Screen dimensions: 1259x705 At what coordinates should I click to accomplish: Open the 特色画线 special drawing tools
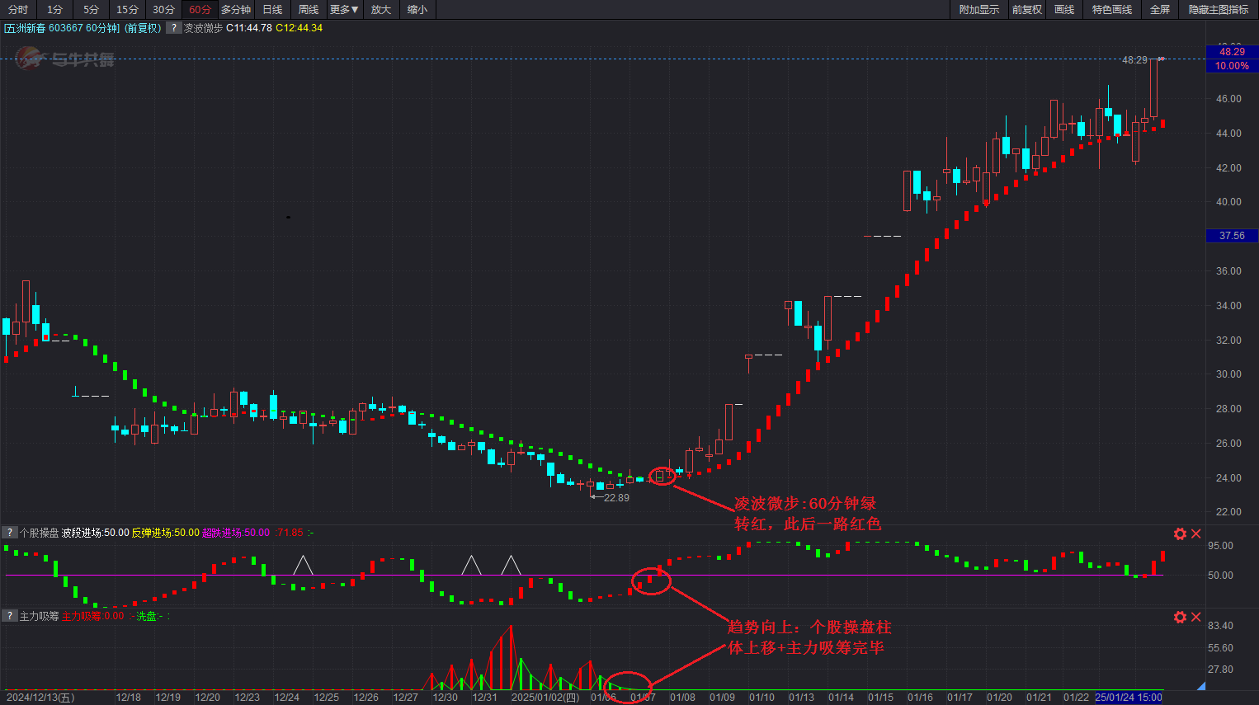[1112, 10]
